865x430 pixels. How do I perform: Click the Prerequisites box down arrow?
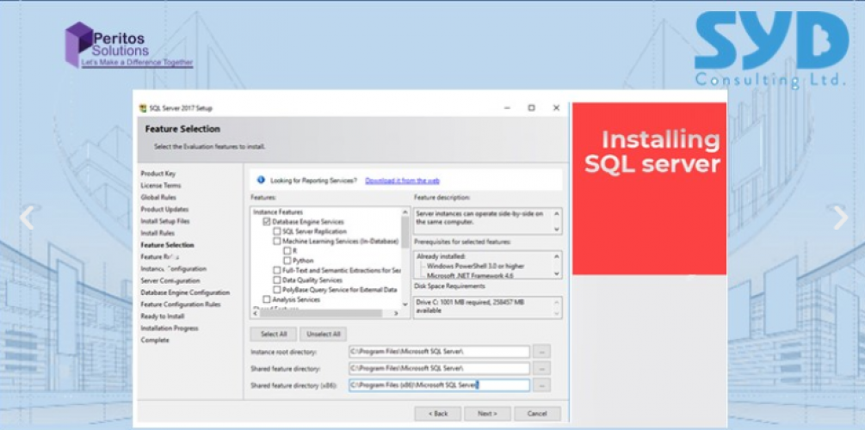point(557,273)
